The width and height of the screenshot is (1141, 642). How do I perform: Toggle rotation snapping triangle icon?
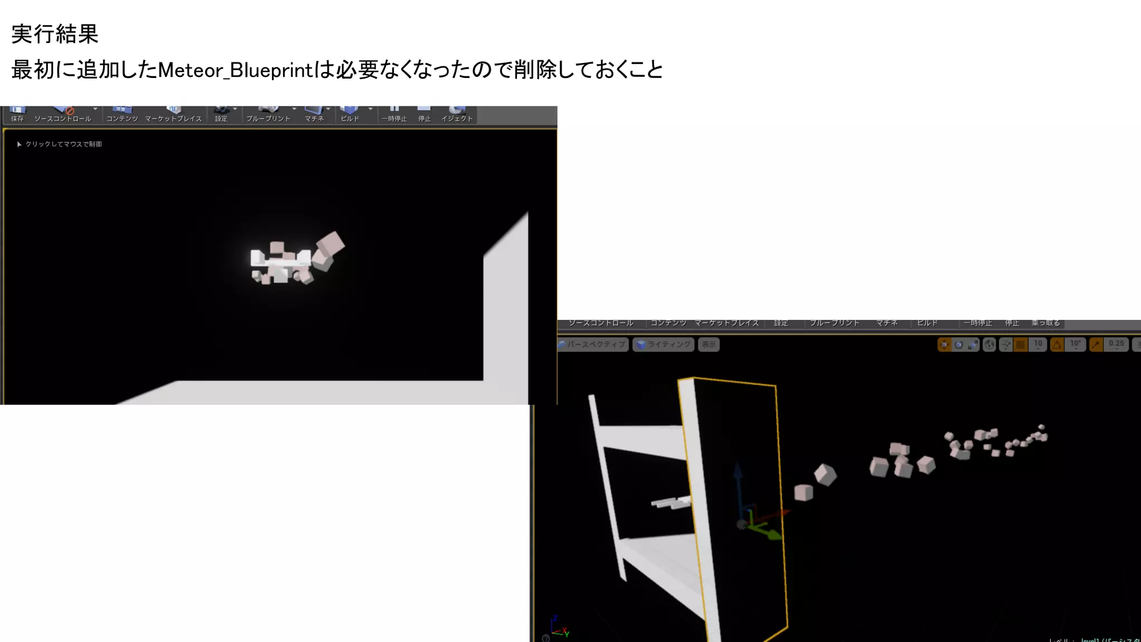1057,345
